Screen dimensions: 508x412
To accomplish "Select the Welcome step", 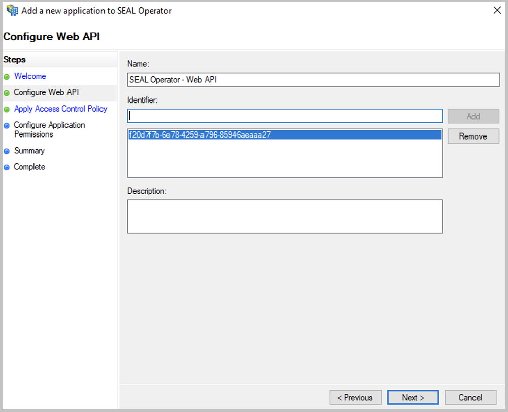I will (30, 76).
